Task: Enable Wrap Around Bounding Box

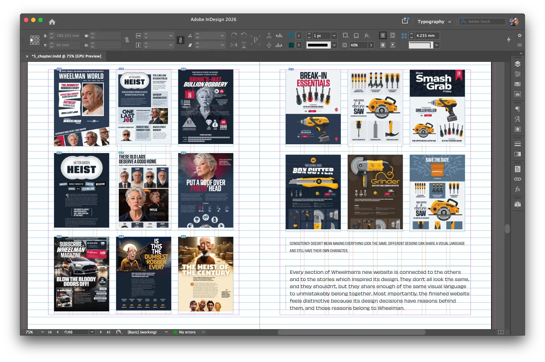Action: tap(393, 35)
